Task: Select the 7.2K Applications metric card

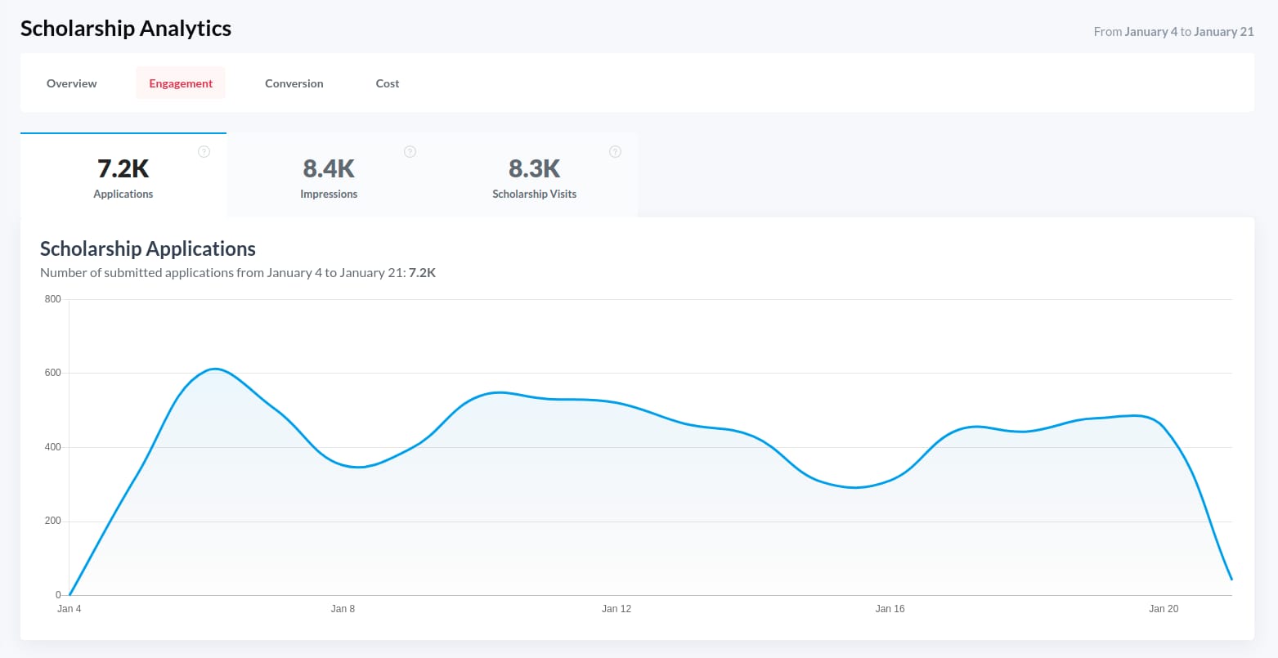Action: (123, 175)
